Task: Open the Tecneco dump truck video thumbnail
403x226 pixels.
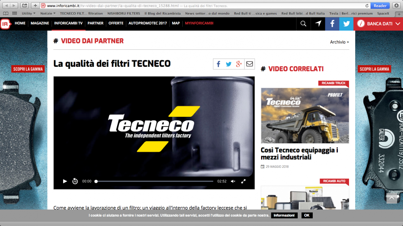Action: coord(305,115)
